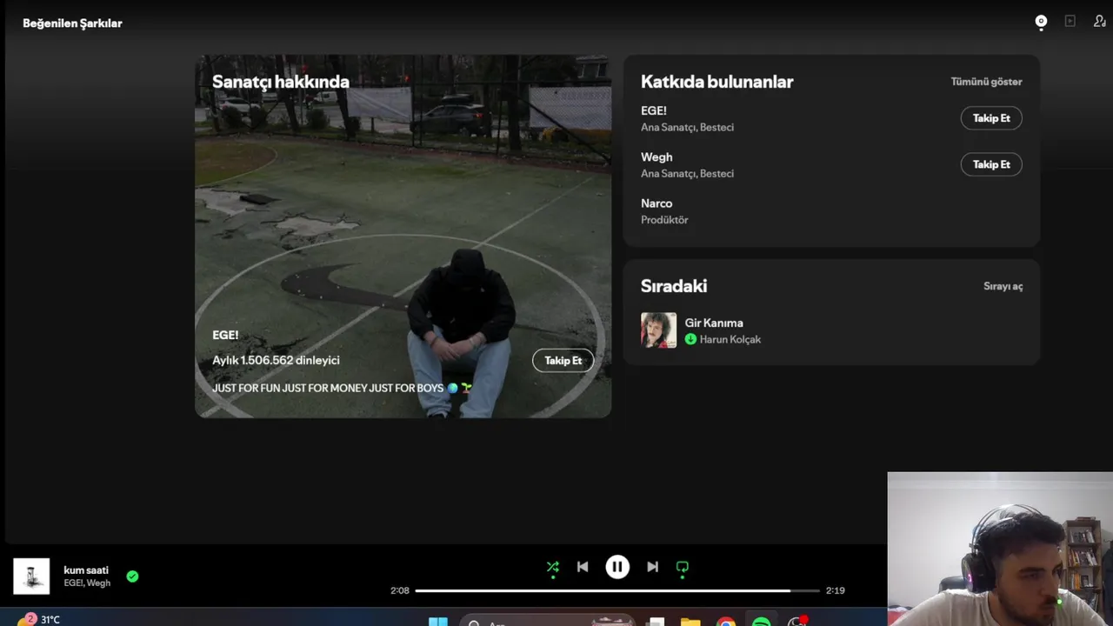Toggle the lyrics/connect view icon at top right
The image size is (1113, 626).
[1041, 23]
